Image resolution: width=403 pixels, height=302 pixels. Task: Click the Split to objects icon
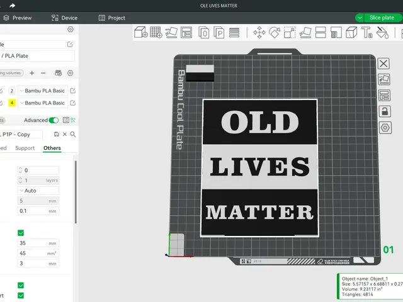[x=204, y=33]
